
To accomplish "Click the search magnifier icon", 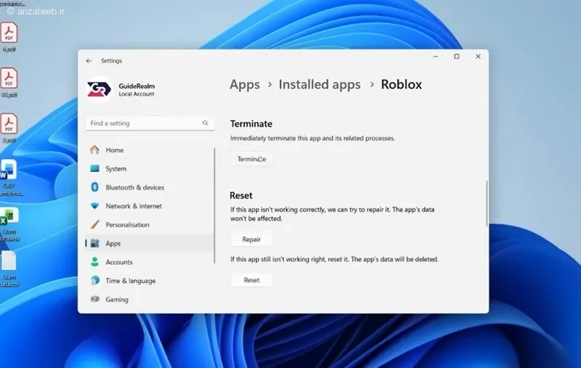I will (206, 123).
